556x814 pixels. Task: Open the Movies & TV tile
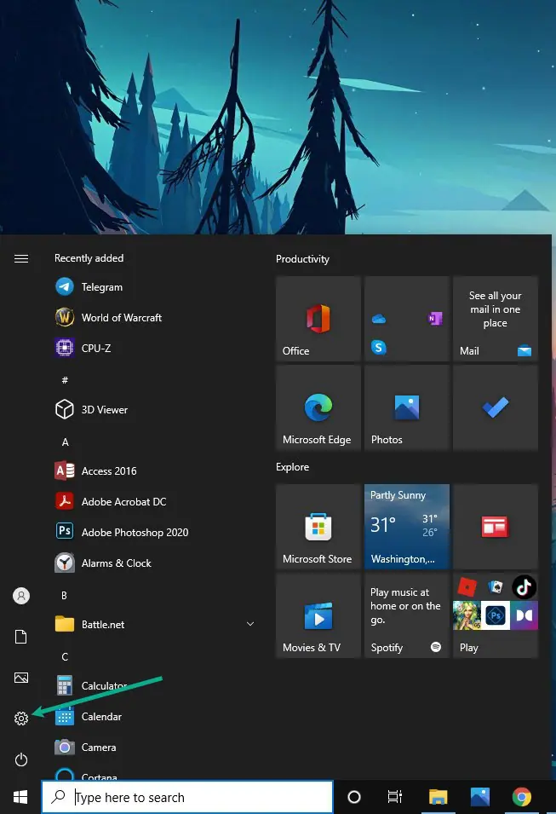point(318,615)
